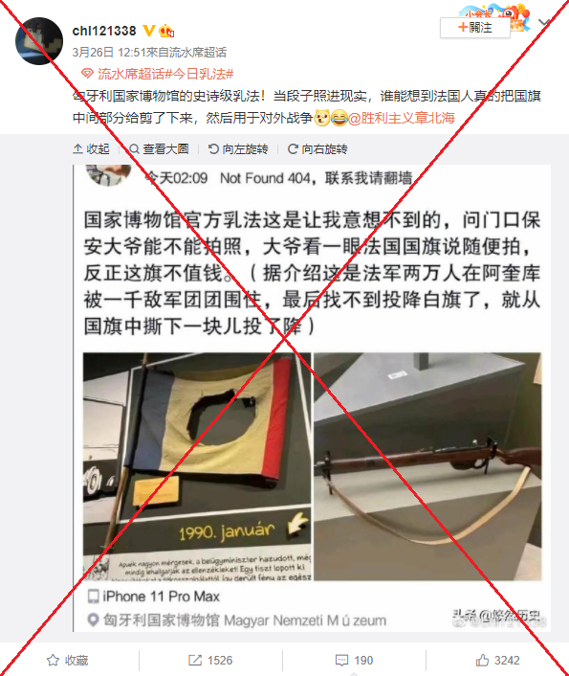This screenshot has height=676, width=569.
Task: Click the orange V verified badge
Action: 148,31
